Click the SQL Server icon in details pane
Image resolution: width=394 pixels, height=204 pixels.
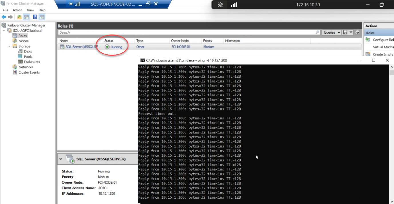coord(70,159)
